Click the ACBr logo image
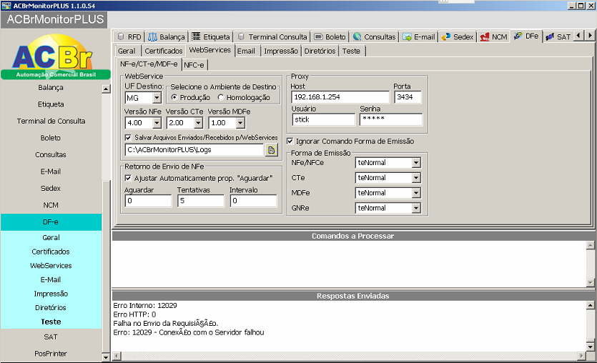The width and height of the screenshot is (597, 363). [56, 56]
